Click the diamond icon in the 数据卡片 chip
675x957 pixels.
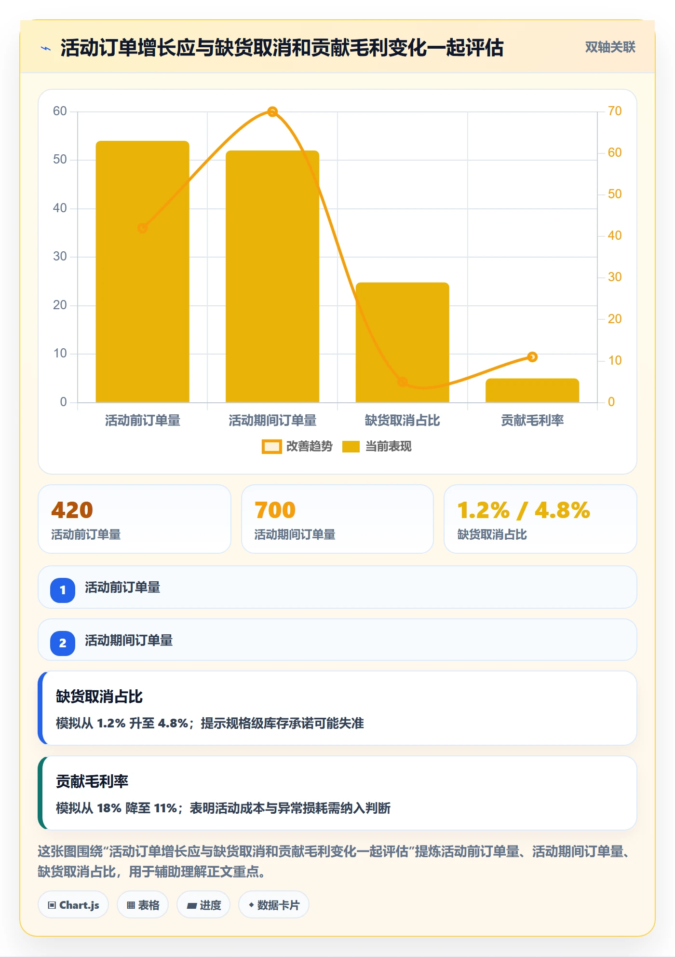pos(251,905)
